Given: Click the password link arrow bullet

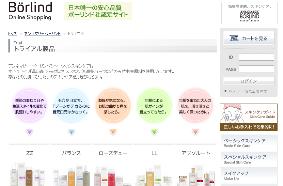Looking at the screenshot, I should (x=225, y=91).
